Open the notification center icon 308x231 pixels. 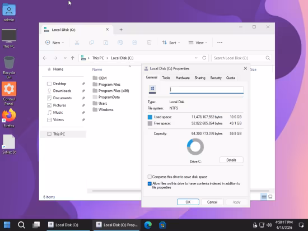(x=301, y=225)
